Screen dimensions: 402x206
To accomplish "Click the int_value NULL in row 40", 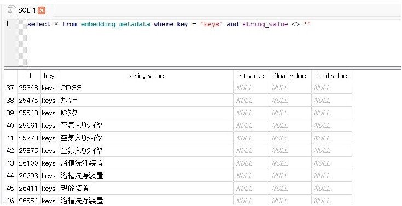I will click(251, 126).
